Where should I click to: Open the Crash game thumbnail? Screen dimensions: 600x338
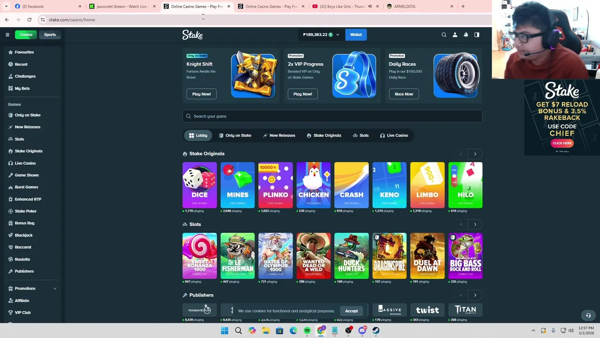(x=352, y=185)
